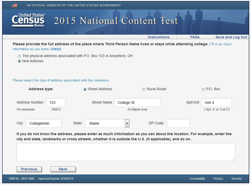Click the Address Number field
The width and height of the screenshot is (251, 185).
click(55, 102)
